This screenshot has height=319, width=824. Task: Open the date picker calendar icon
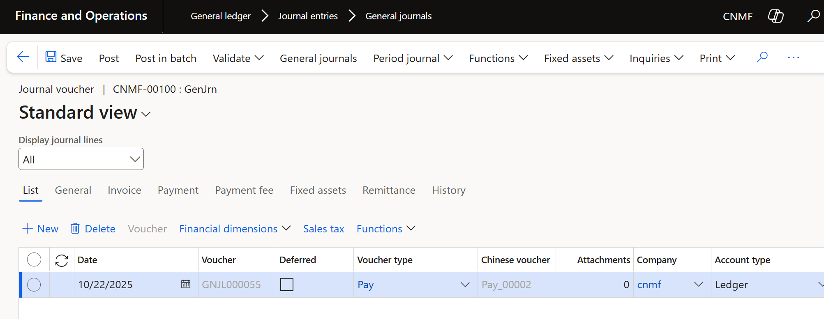186,284
